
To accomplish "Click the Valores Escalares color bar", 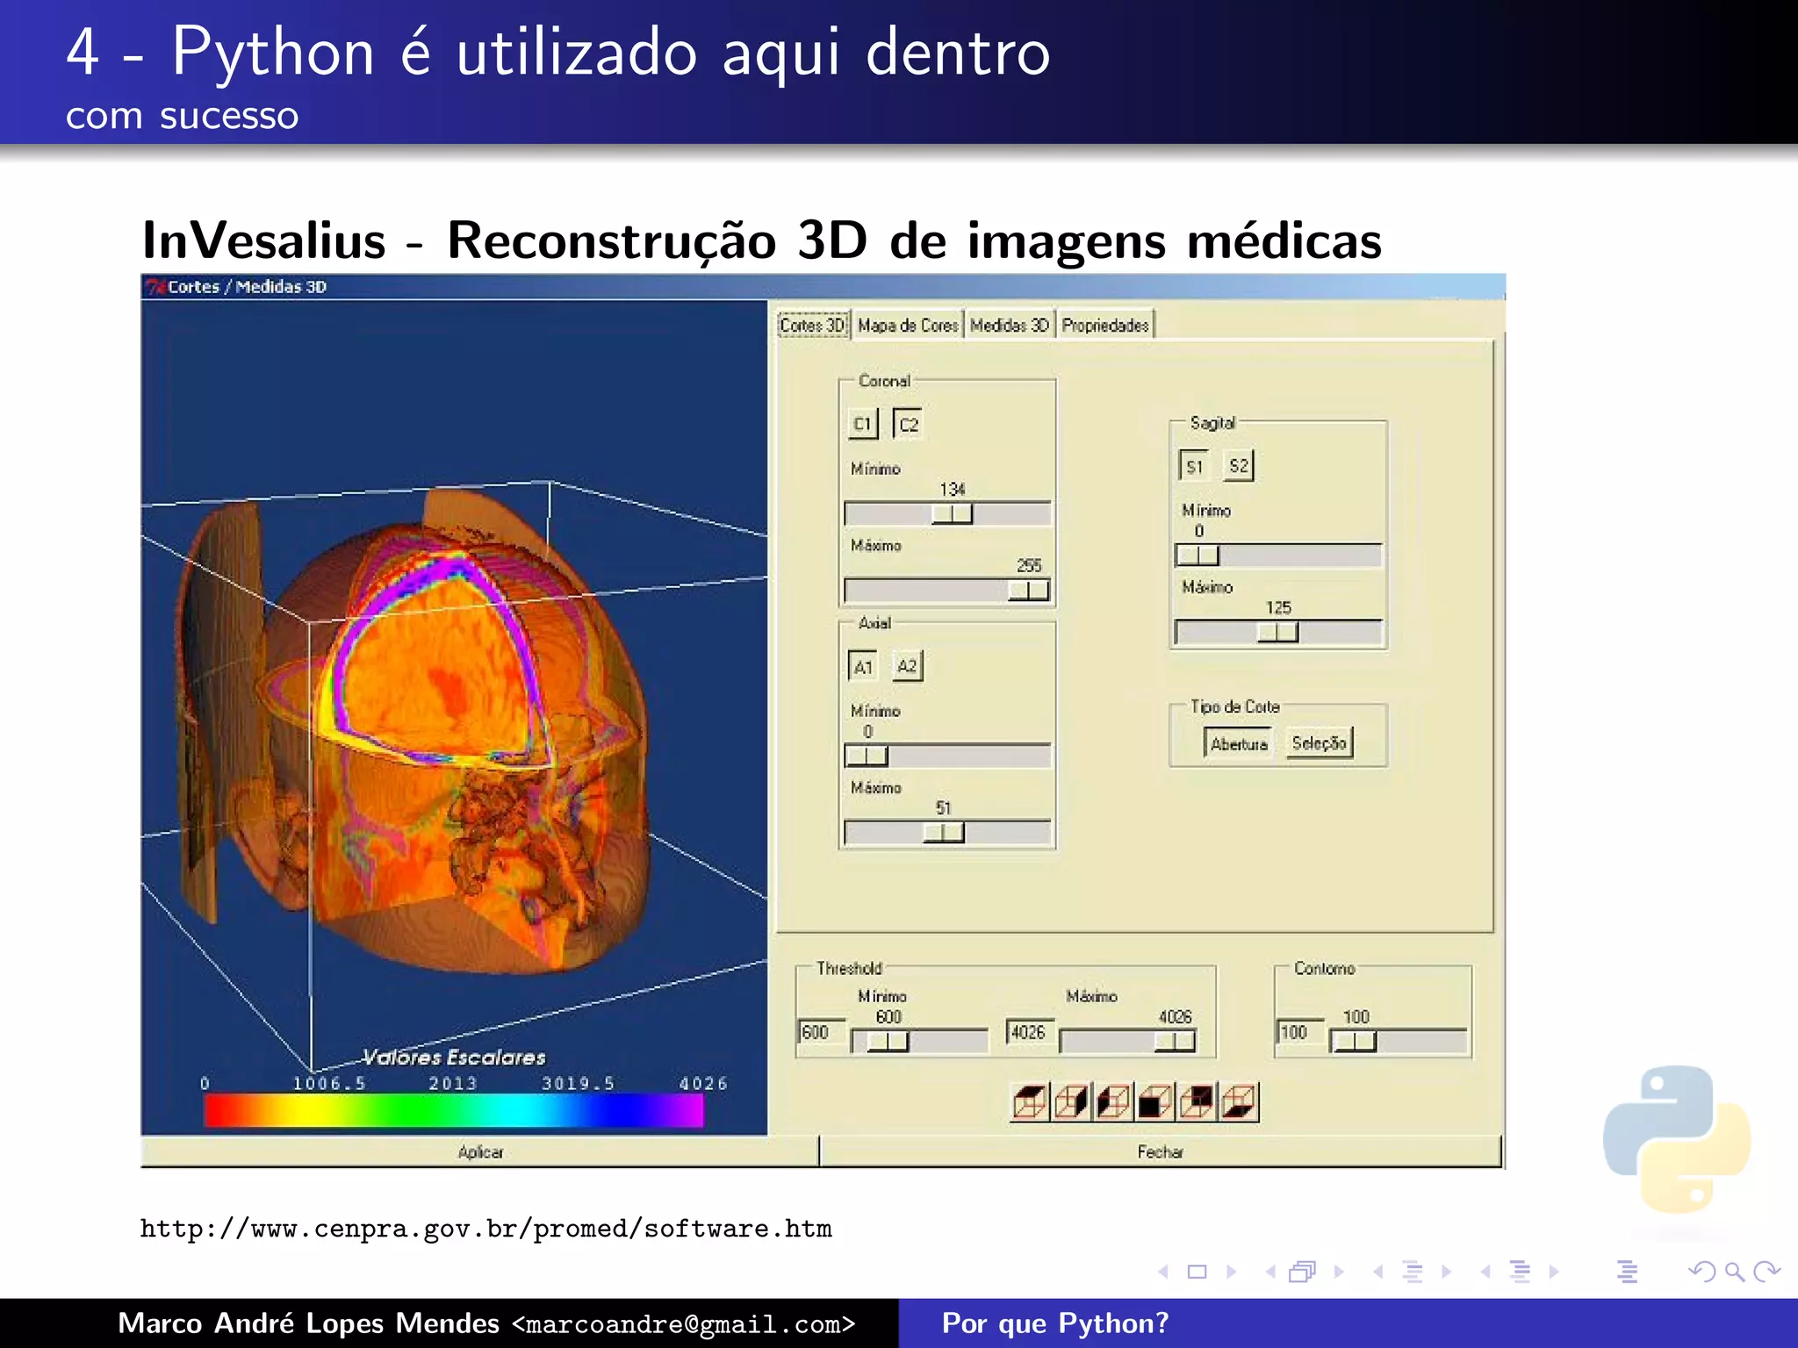I will click(453, 1109).
